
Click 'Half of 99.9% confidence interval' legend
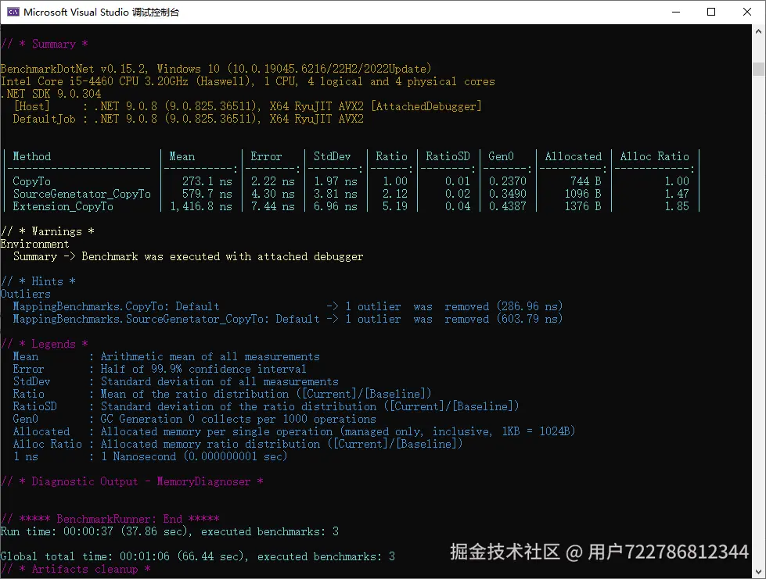(203, 370)
